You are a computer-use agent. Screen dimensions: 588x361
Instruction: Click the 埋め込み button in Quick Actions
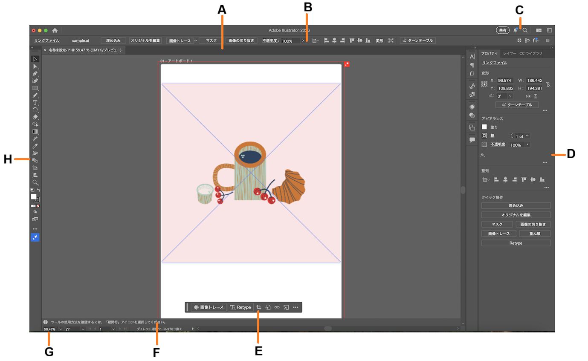(516, 205)
